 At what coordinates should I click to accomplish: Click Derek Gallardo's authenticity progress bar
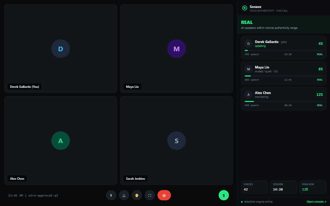[x=284, y=50]
